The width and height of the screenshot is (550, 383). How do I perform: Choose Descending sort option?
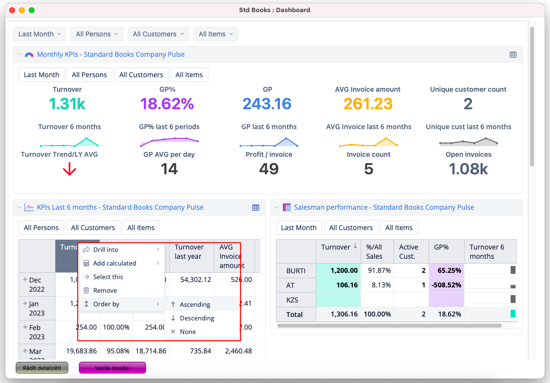click(197, 318)
